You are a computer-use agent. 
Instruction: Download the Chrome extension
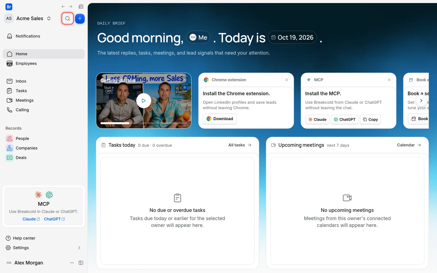[x=220, y=119]
